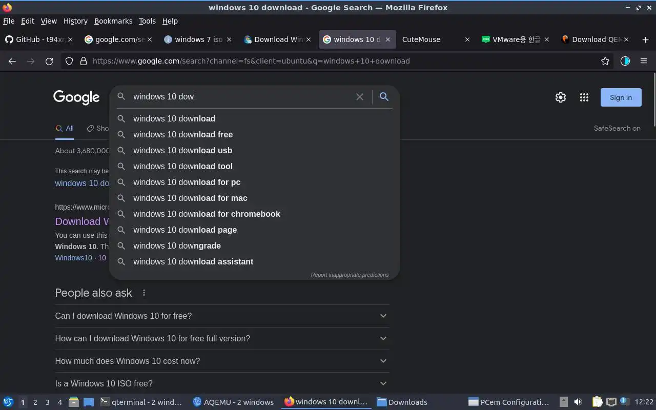Screen dimensions: 656x410
Task: Open a new tab with plus button
Action: click(645, 39)
